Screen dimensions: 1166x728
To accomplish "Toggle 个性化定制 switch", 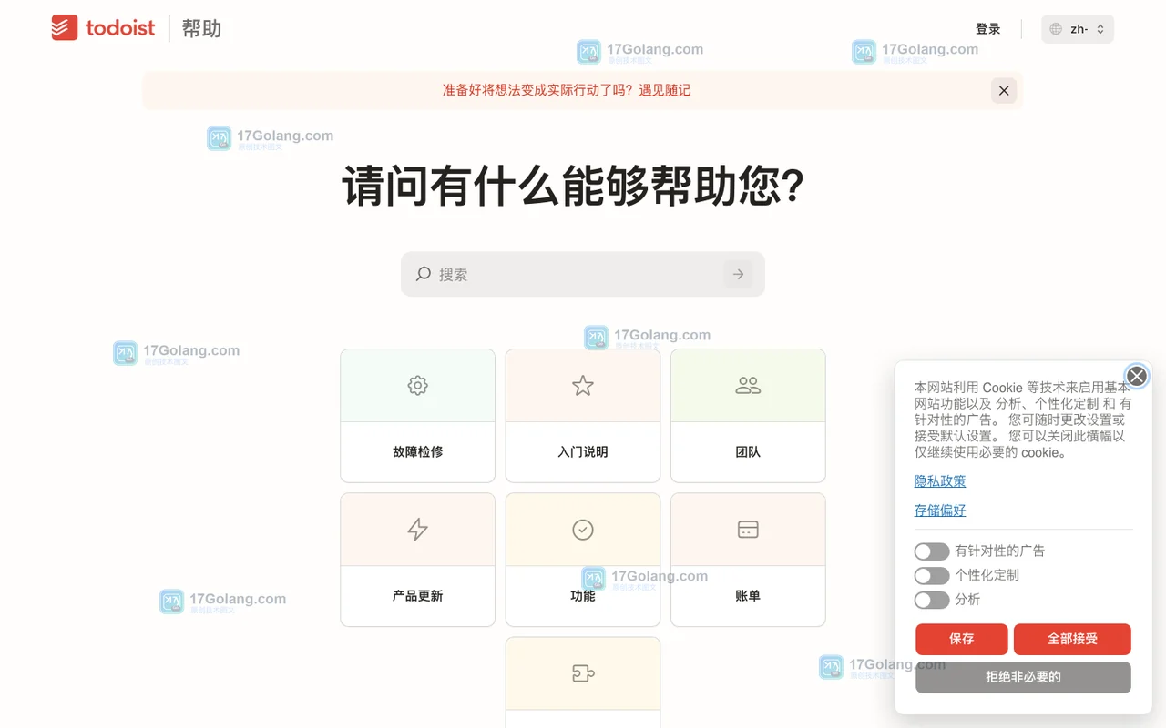I will (932, 576).
